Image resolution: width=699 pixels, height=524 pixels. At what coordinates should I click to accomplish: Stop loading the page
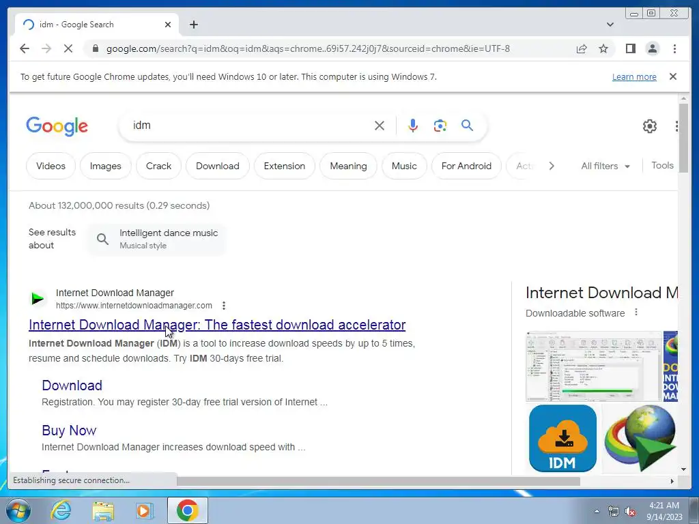point(68,48)
